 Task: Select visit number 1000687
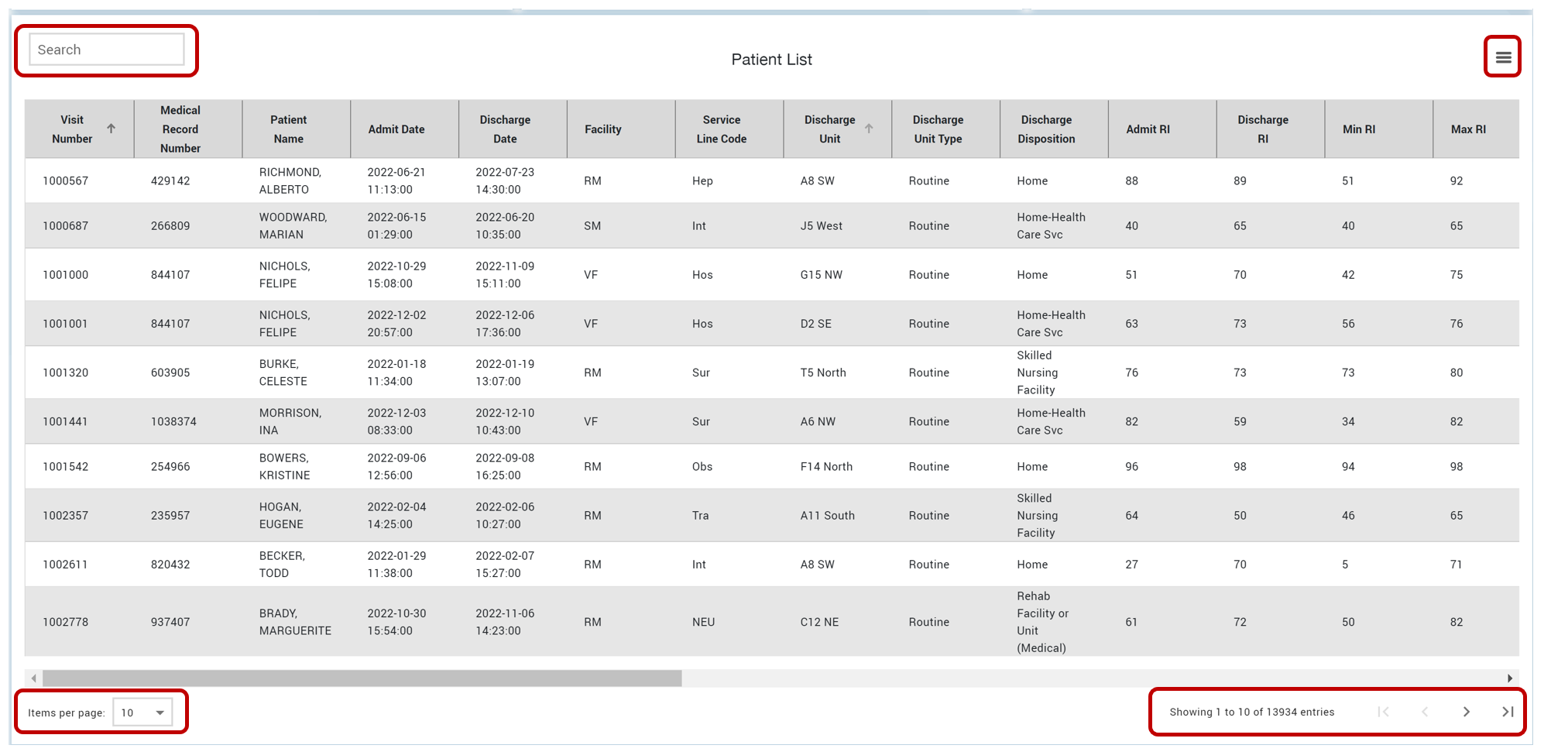(65, 225)
